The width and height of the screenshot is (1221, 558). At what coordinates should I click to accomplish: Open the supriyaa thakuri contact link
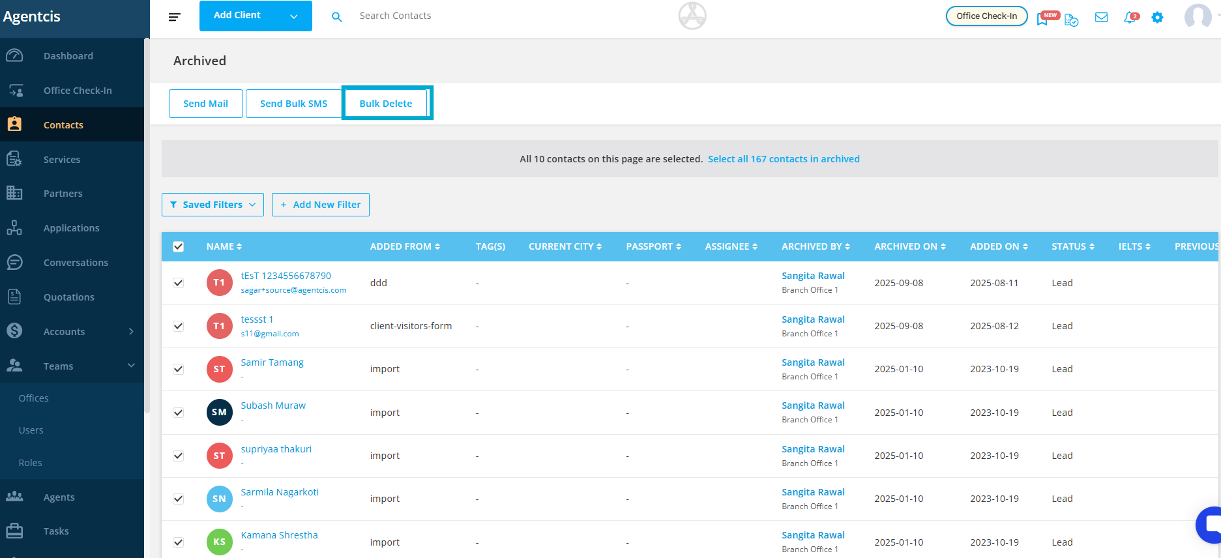click(276, 449)
